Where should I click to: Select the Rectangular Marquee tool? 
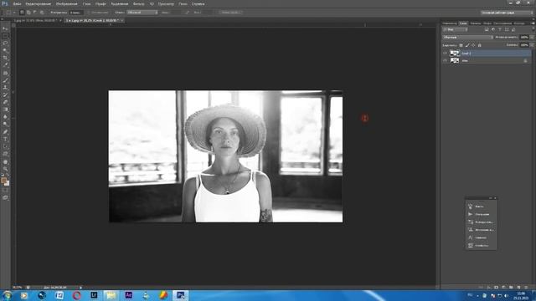pos(5,36)
